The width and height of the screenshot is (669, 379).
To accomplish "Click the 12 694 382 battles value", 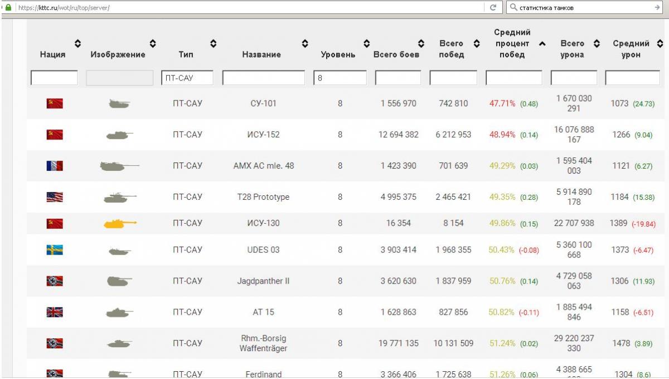I will (x=398, y=135).
